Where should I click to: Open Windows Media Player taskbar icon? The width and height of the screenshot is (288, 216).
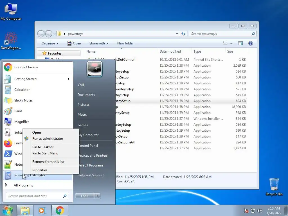pyautogui.click(x=42, y=210)
